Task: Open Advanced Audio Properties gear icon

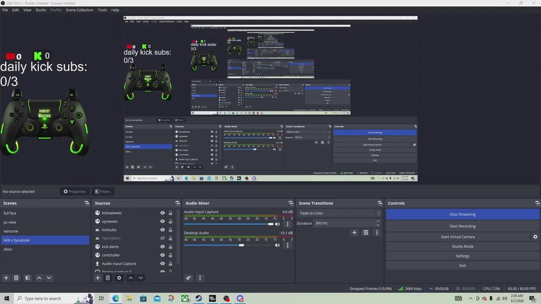Action: (x=189, y=278)
